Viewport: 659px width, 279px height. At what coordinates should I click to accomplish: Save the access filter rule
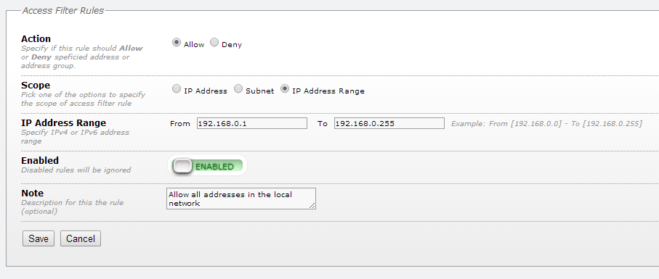point(39,238)
